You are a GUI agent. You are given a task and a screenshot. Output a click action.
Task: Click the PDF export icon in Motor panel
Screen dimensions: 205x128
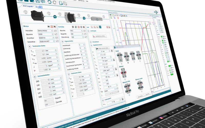[52, 26]
